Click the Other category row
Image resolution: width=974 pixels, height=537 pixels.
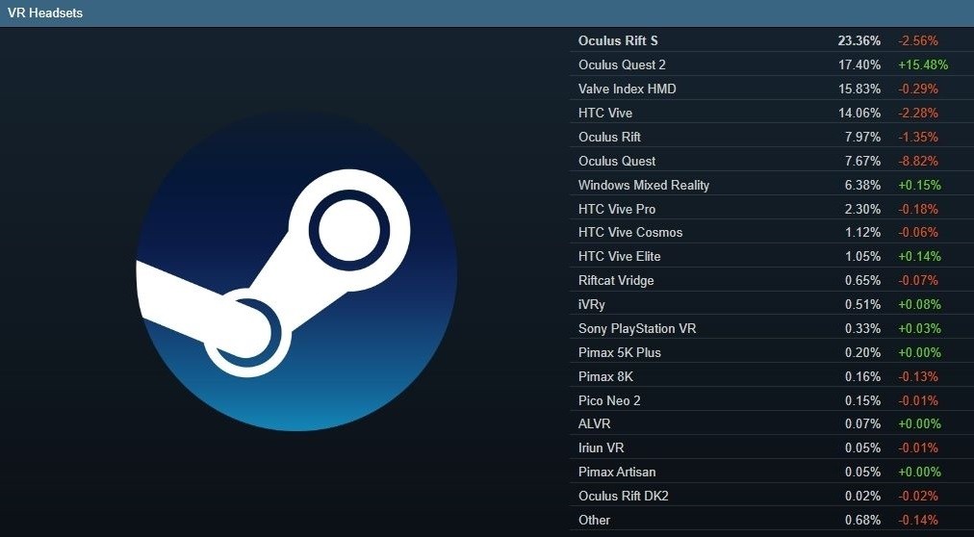(594, 521)
